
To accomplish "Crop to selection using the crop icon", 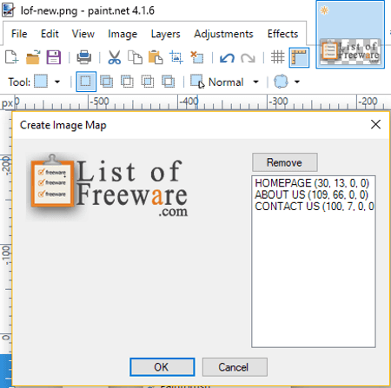I will tap(176, 57).
